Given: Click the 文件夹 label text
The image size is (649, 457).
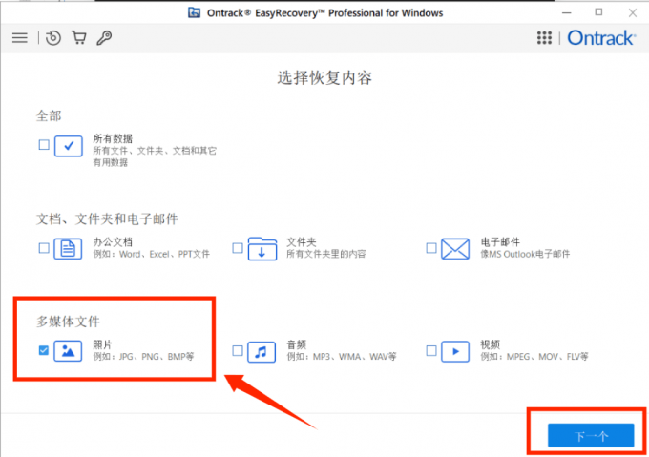Looking at the screenshot, I should (302, 242).
